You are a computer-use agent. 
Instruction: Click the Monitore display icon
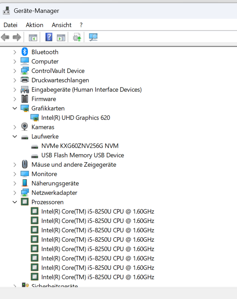[x=25, y=174]
